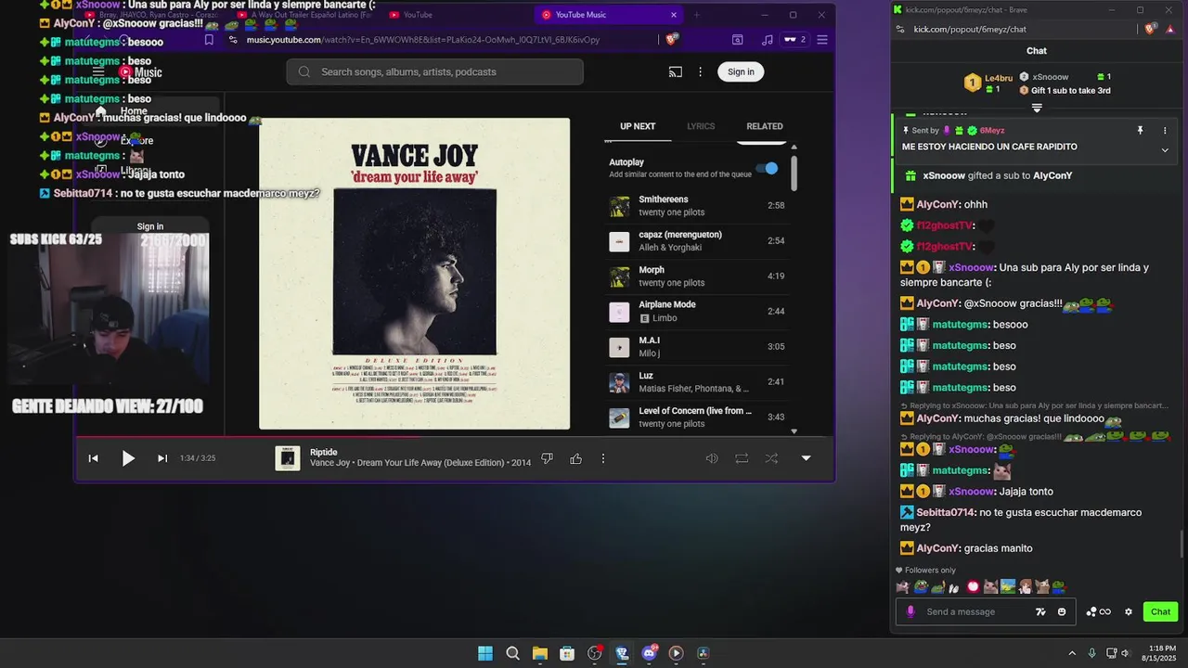Image resolution: width=1188 pixels, height=668 pixels.
Task: Focus the search songs, albums, artists field
Action: 434,71
